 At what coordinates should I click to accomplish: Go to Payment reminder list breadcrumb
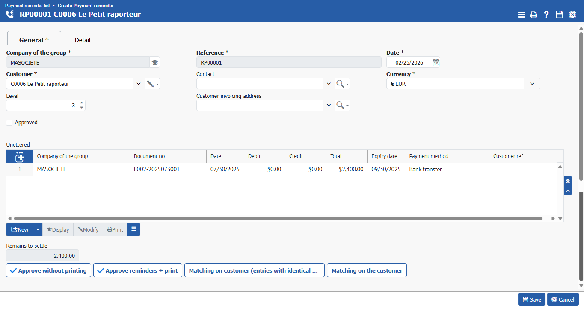point(27,6)
